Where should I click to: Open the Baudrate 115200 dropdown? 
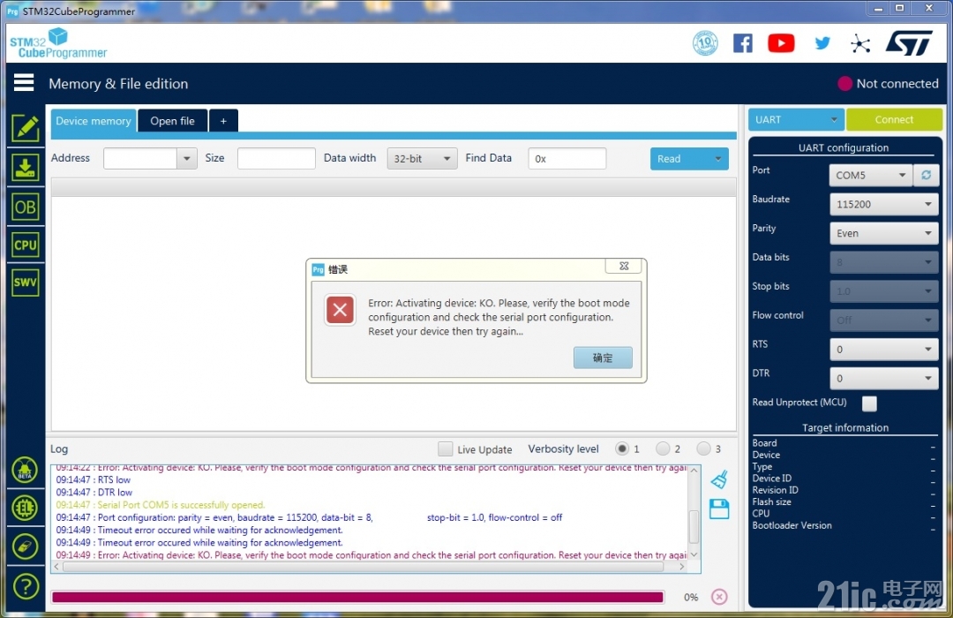tap(883, 204)
